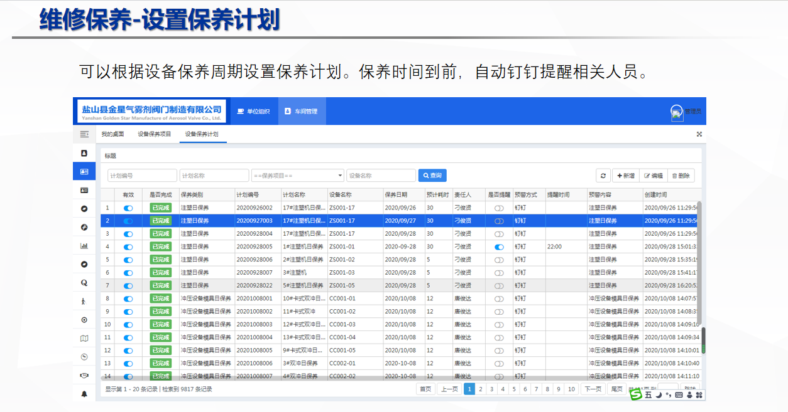Image resolution: width=788 pixels, height=412 pixels.
Task: Click the refresh icon button
Action: click(603, 176)
